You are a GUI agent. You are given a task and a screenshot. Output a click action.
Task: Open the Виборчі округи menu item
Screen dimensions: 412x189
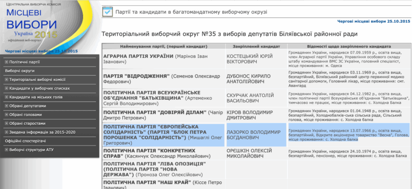tap(20, 71)
